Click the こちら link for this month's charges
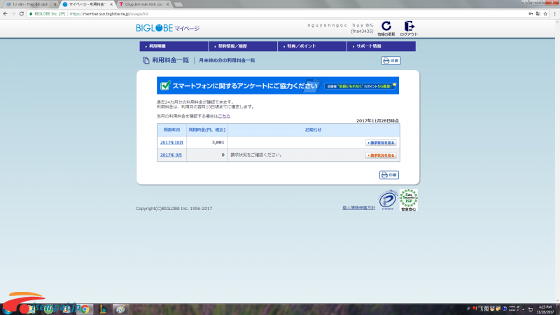560x315 pixels. click(224, 116)
